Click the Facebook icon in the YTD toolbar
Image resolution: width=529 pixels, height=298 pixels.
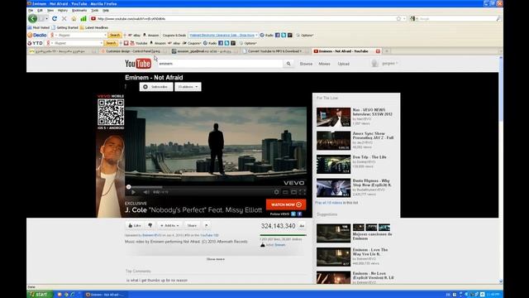click(x=221, y=43)
